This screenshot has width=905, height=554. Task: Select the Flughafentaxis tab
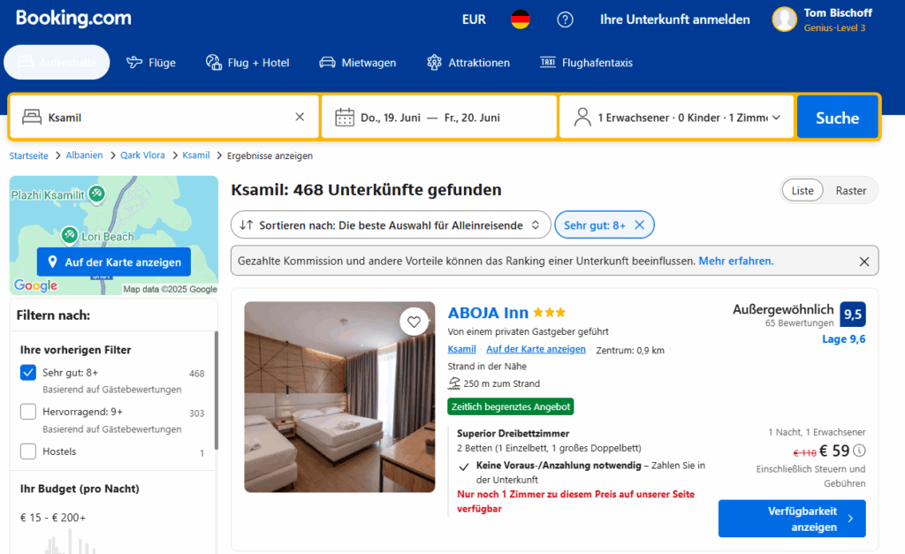coord(587,63)
